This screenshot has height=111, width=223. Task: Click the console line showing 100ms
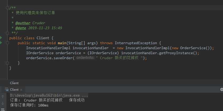pyautogui.click(x=29, y=105)
